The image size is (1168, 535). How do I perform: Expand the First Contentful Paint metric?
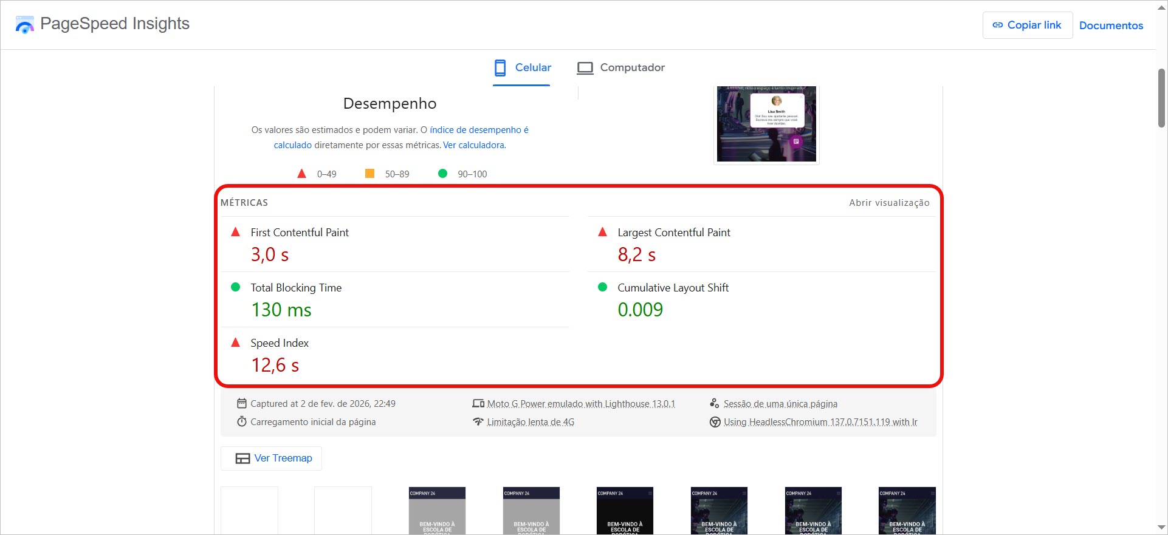(x=300, y=233)
